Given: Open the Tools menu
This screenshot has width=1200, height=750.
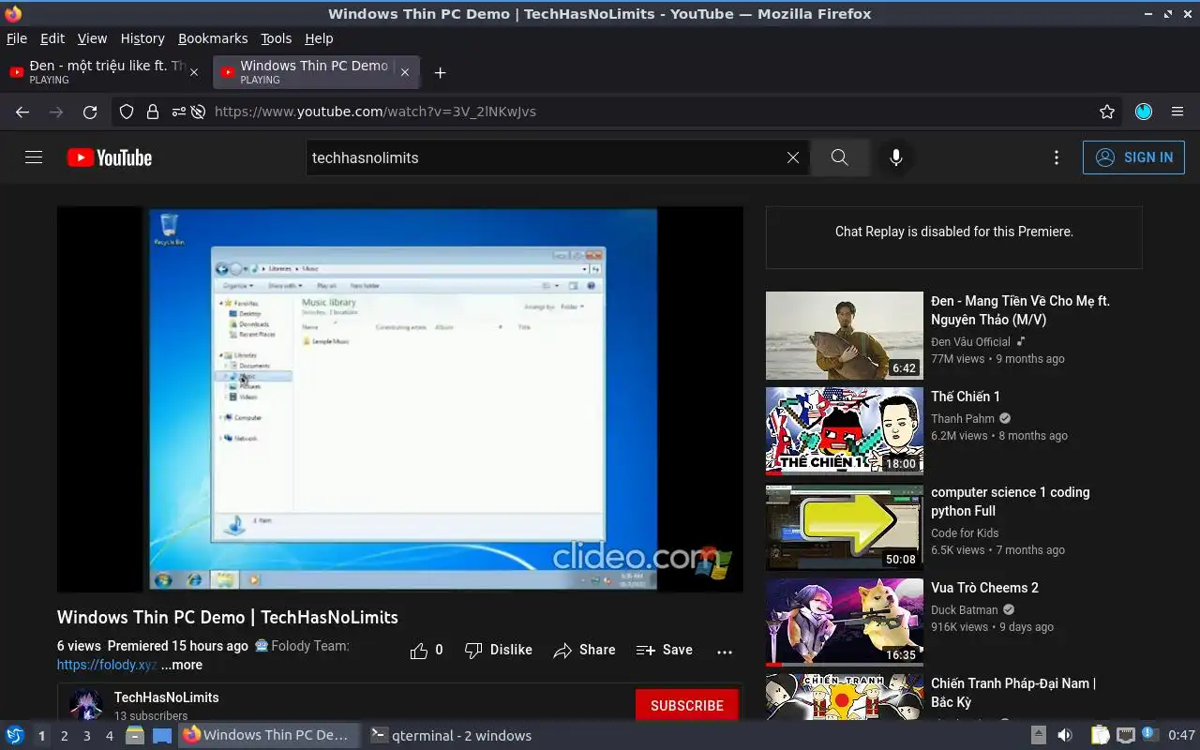Looking at the screenshot, I should click(277, 38).
